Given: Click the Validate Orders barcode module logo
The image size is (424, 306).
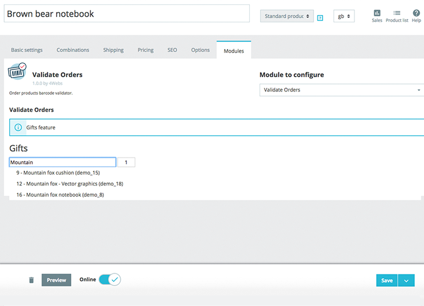Looking at the screenshot, I should pyautogui.click(x=17, y=71).
